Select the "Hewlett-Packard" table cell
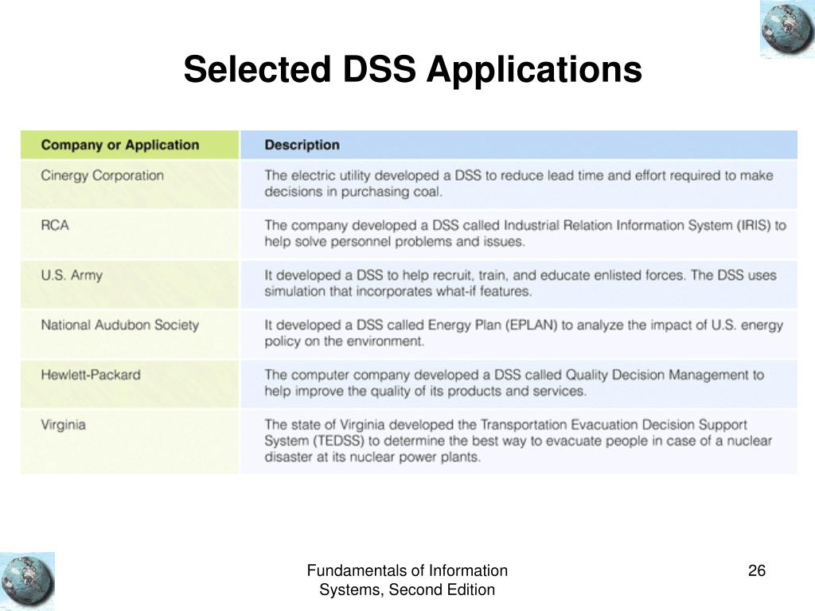Image resolution: width=815 pixels, height=611 pixels. pyautogui.click(x=130, y=384)
